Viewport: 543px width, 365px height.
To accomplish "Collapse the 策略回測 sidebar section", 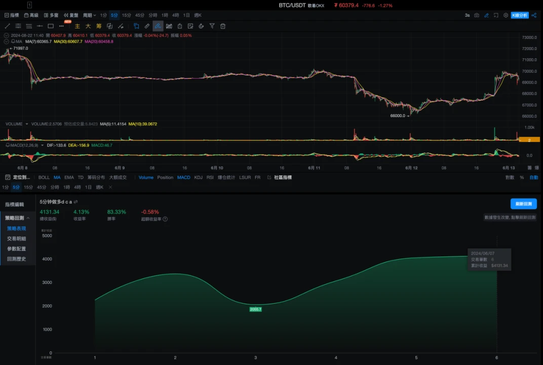I will [x=28, y=217].
